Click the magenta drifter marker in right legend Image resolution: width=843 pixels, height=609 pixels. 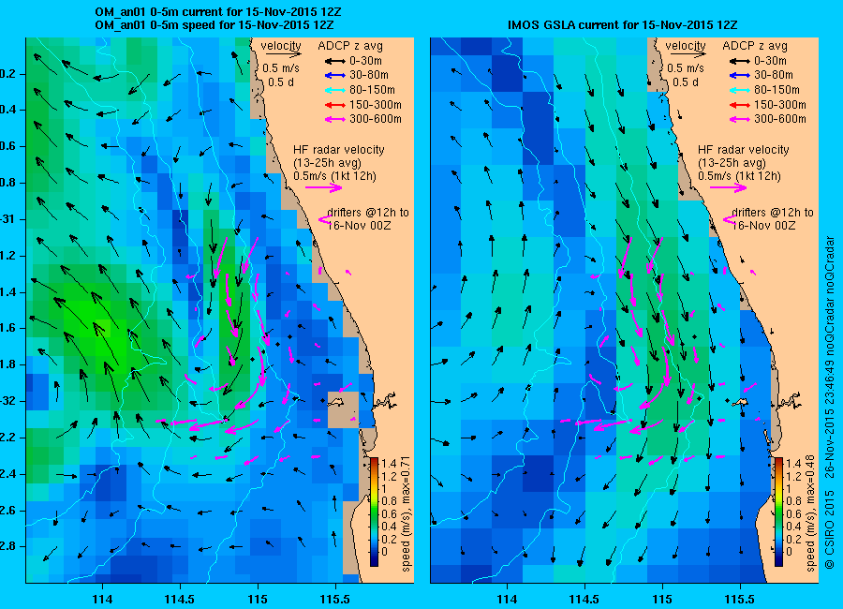[729, 219]
